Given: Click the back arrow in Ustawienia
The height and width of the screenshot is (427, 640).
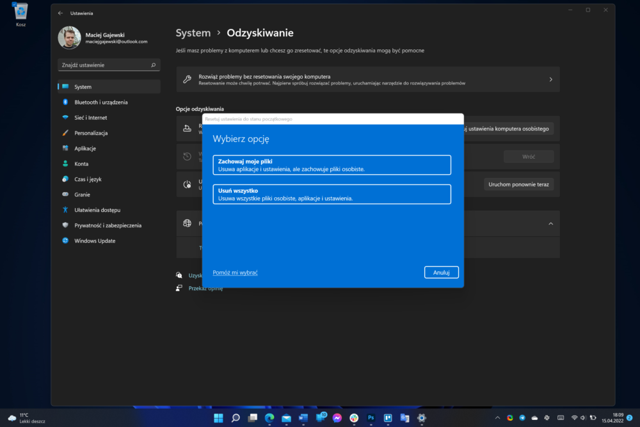Looking at the screenshot, I should click(x=60, y=13).
